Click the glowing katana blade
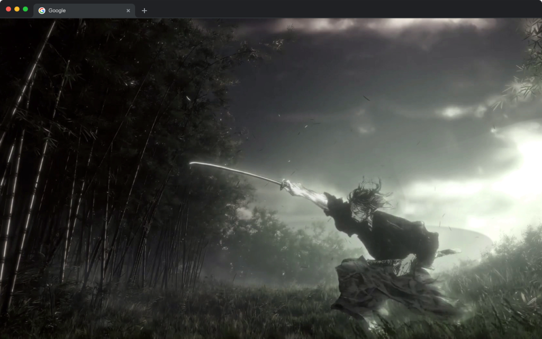 [x=238, y=169]
